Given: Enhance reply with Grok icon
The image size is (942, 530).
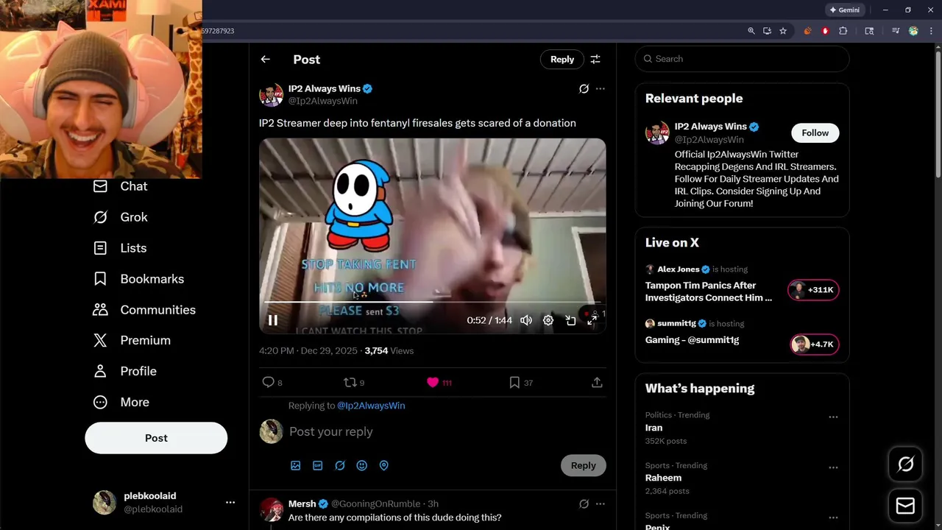Looking at the screenshot, I should click(340, 465).
